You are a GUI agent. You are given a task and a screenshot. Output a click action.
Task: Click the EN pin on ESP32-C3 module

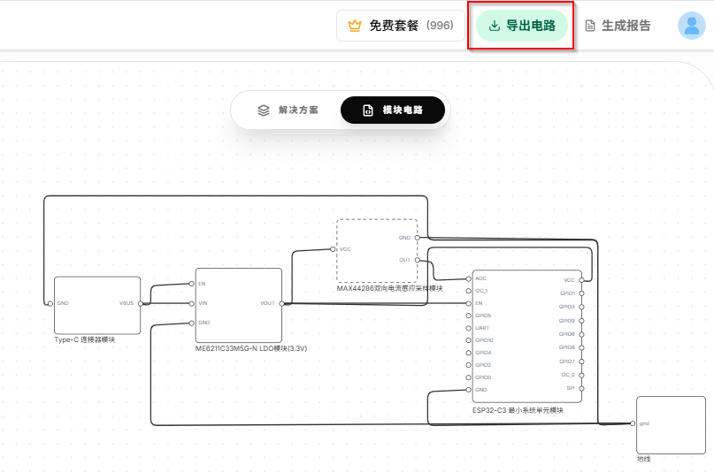coord(469,303)
